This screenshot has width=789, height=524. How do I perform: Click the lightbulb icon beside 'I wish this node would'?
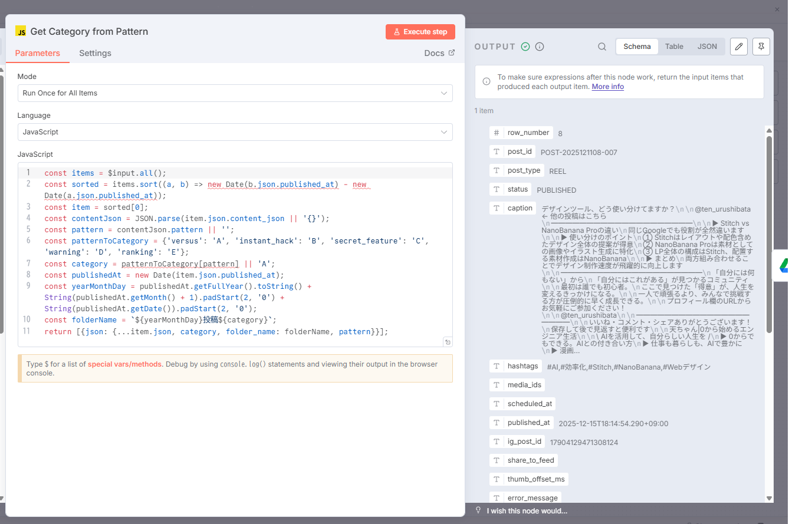click(478, 510)
